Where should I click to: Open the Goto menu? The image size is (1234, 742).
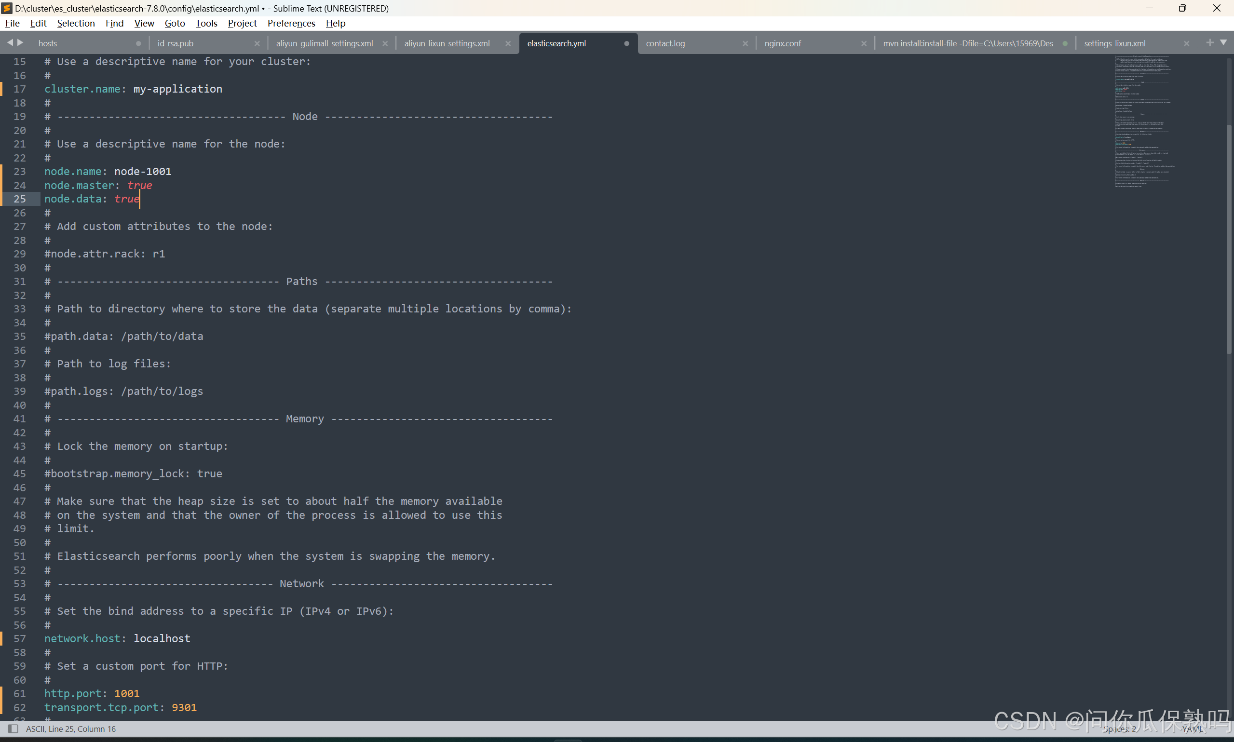click(175, 23)
